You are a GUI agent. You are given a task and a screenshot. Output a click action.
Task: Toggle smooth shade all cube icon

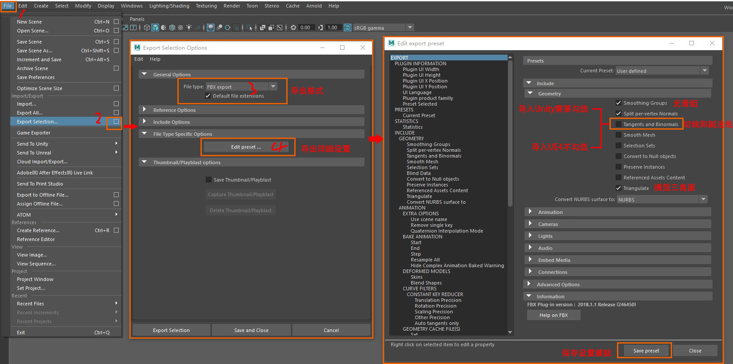[155, 28]
